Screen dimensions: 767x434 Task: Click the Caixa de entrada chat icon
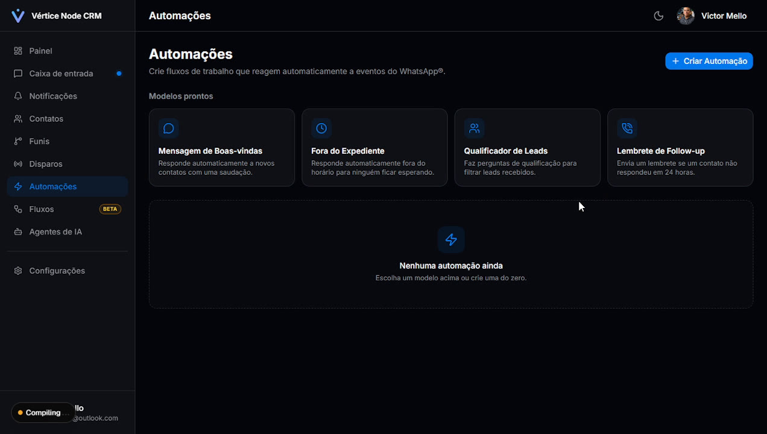tap(18, 74)
